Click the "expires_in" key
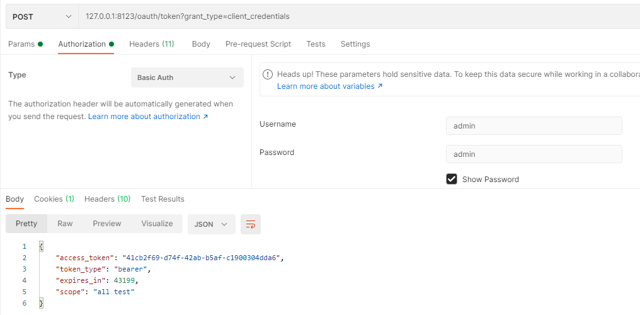 point(79,281)
